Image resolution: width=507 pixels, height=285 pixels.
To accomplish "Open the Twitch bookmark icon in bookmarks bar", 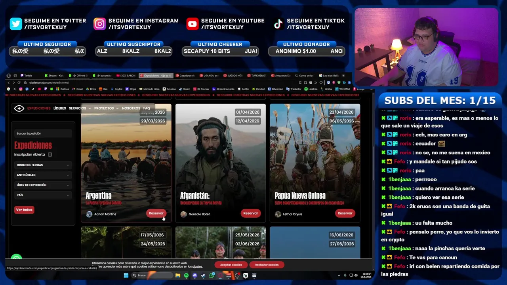I will click(45, 89).
